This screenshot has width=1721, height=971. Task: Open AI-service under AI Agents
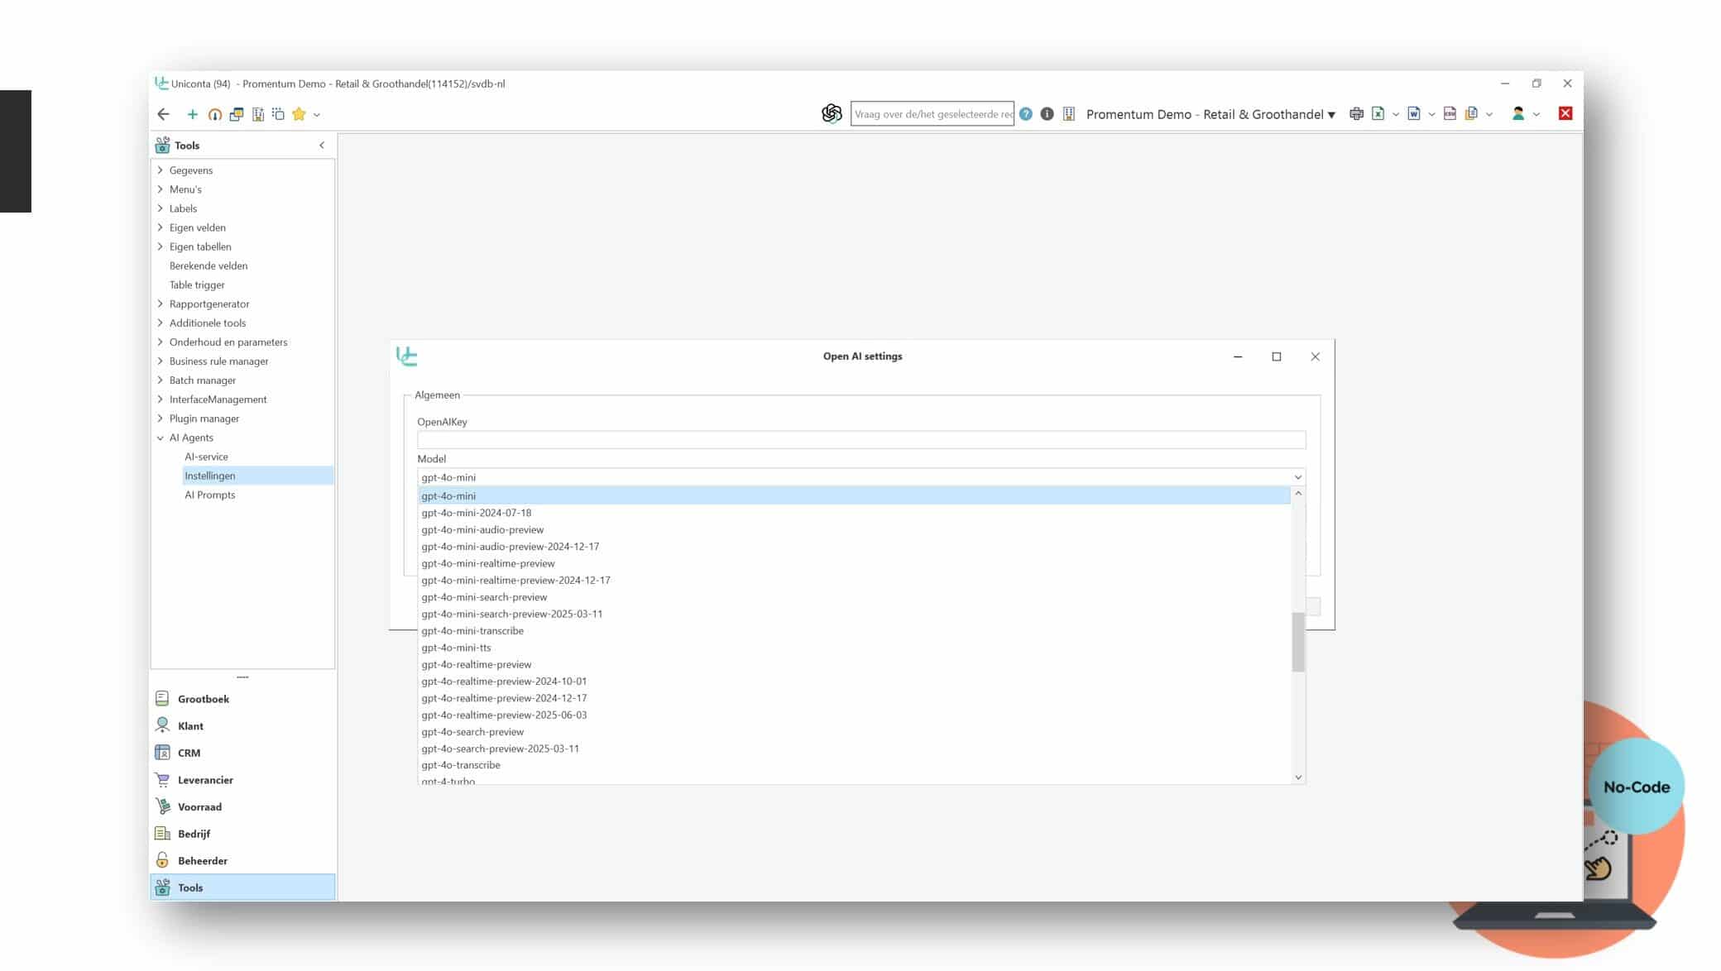pos(206,457)
